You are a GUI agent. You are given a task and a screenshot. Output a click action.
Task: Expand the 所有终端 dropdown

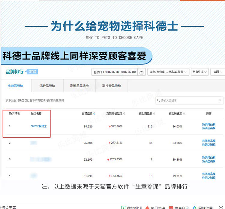click(200, 72)
